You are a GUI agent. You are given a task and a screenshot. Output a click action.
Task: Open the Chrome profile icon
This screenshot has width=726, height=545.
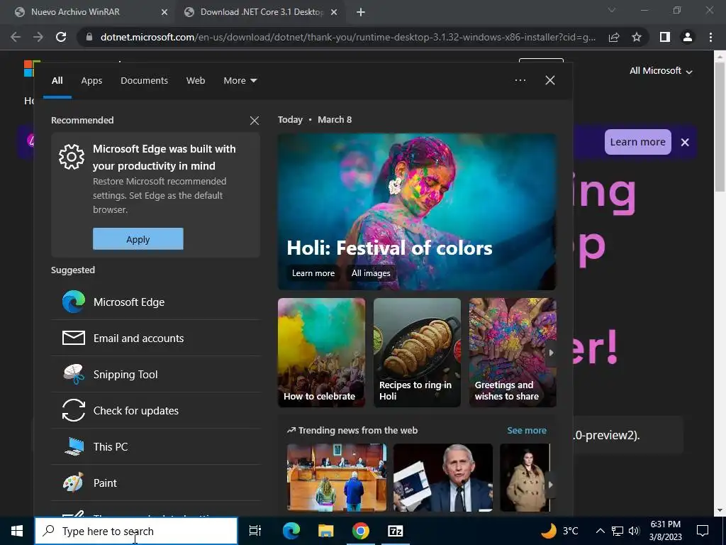[688, 37]
